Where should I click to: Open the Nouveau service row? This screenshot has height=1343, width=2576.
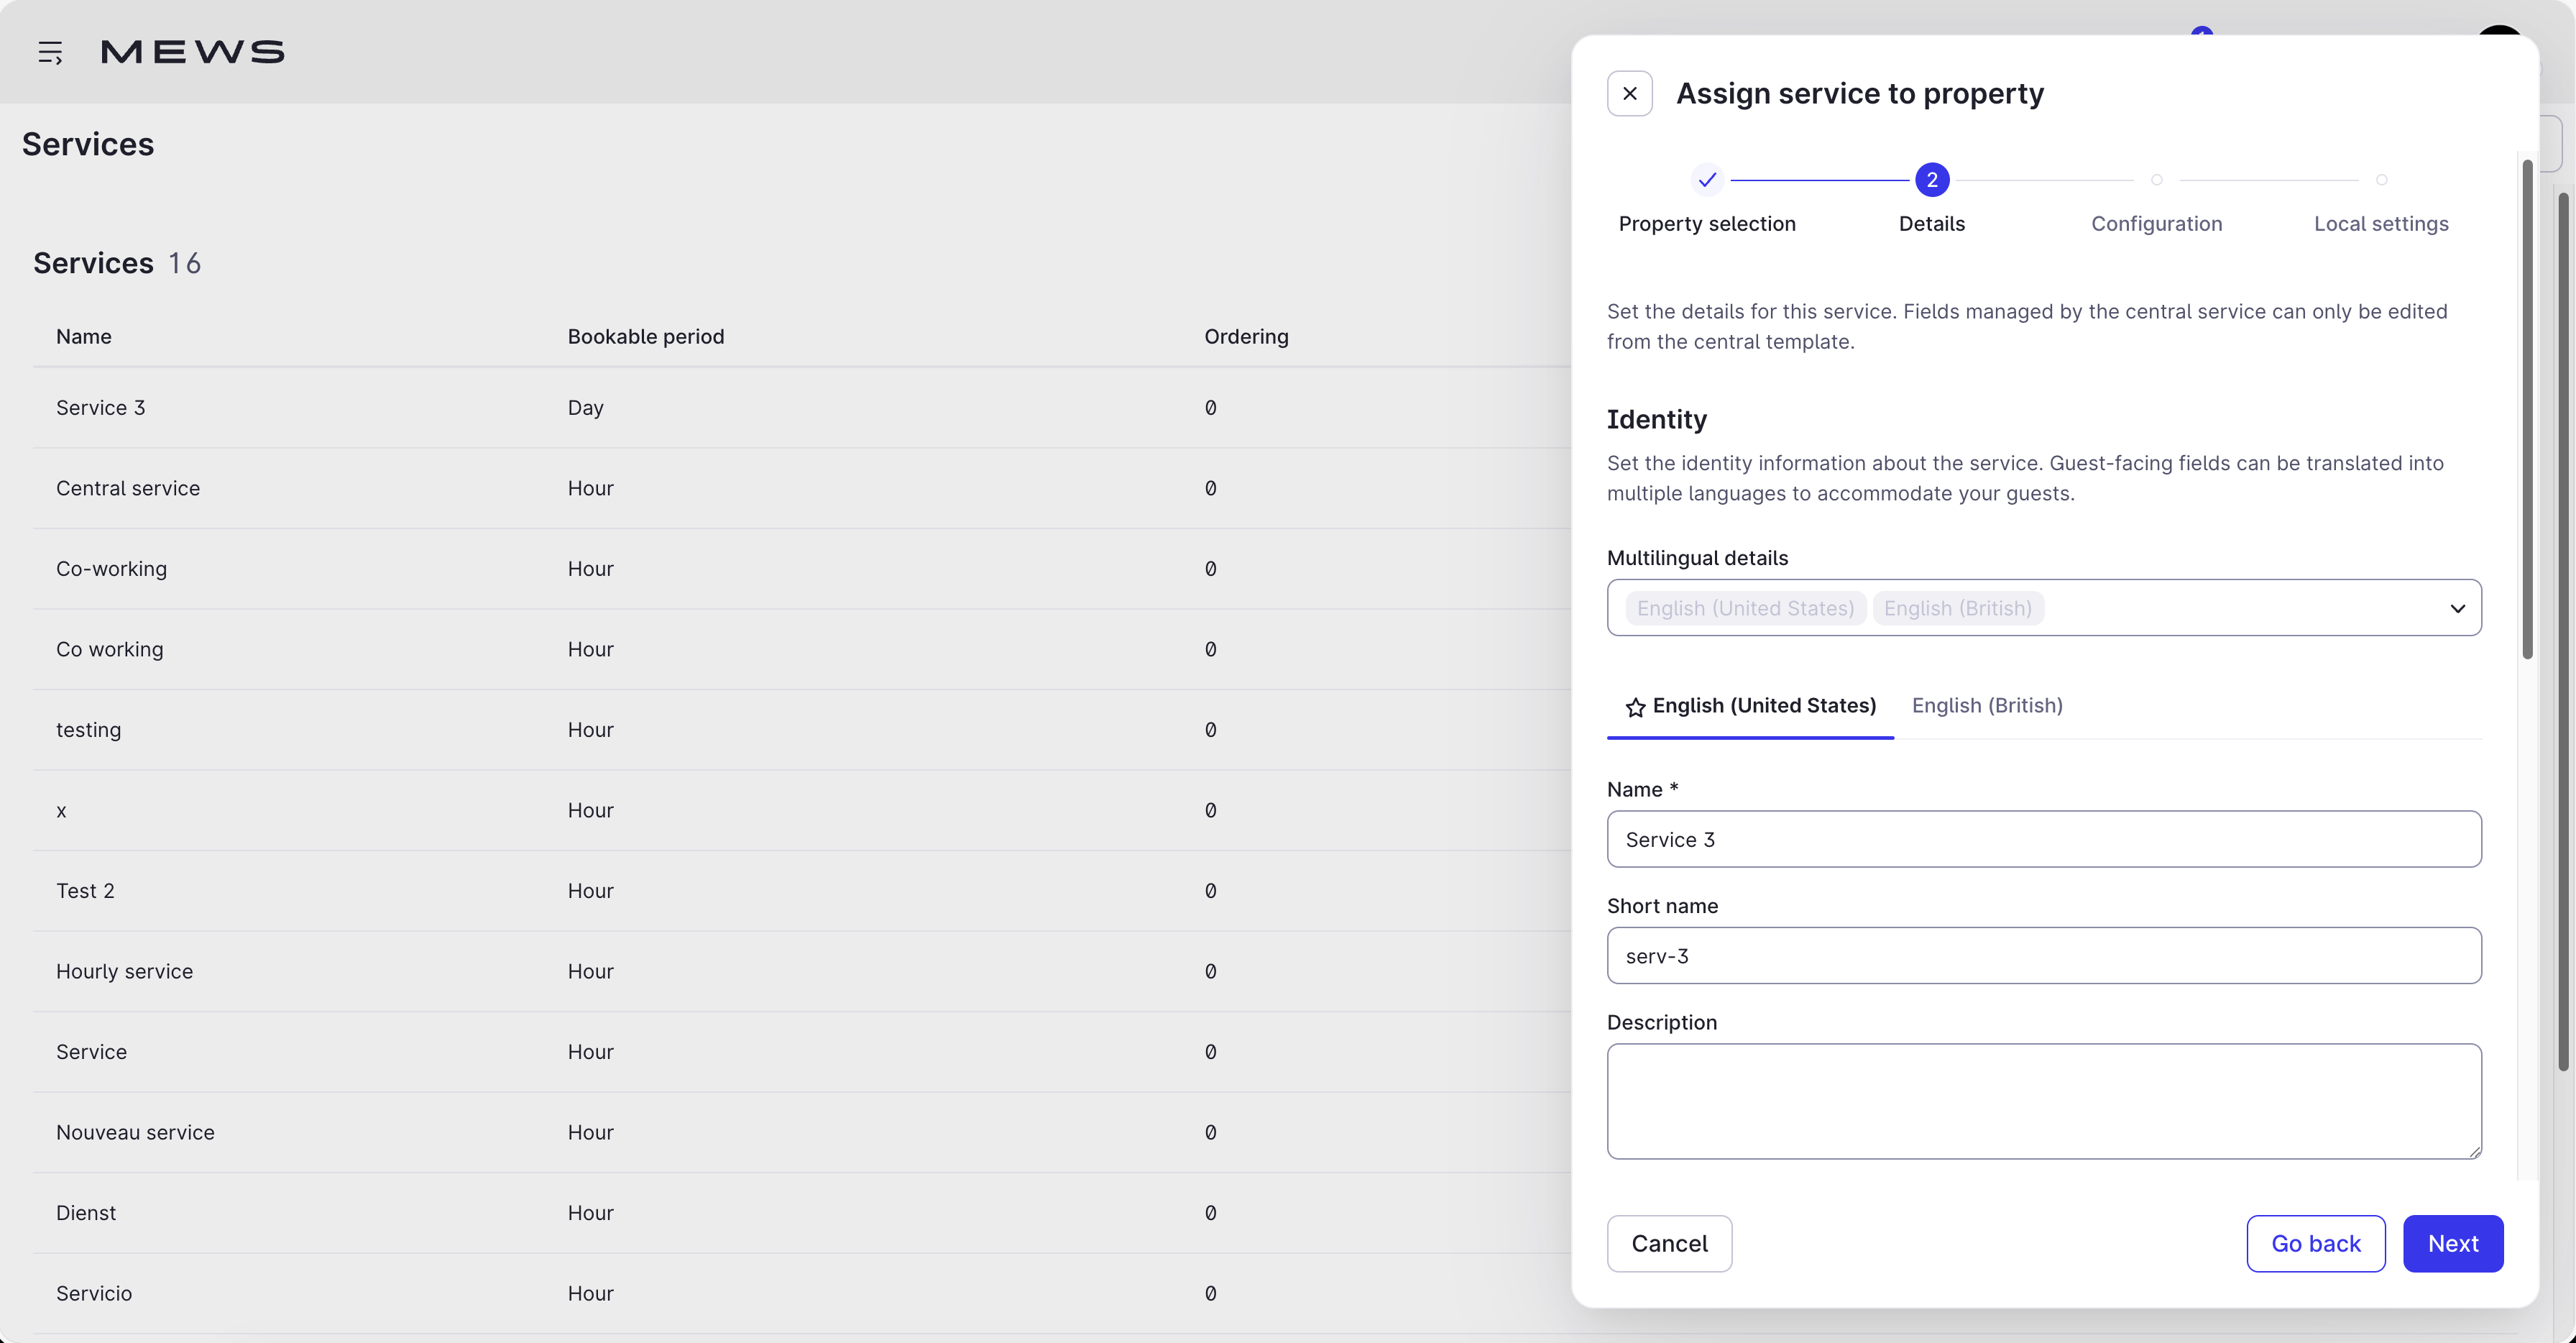pyautogui.click(x=802, y=1133)
